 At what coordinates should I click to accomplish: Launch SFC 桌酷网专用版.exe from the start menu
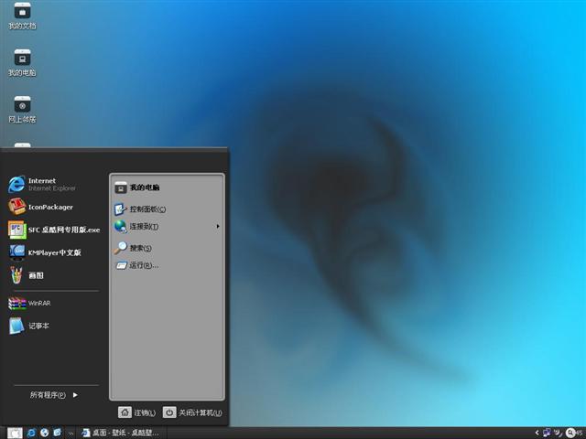pyautogui.click(x=54, y=230)
